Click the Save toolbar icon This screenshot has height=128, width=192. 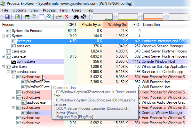pos(7,17)
